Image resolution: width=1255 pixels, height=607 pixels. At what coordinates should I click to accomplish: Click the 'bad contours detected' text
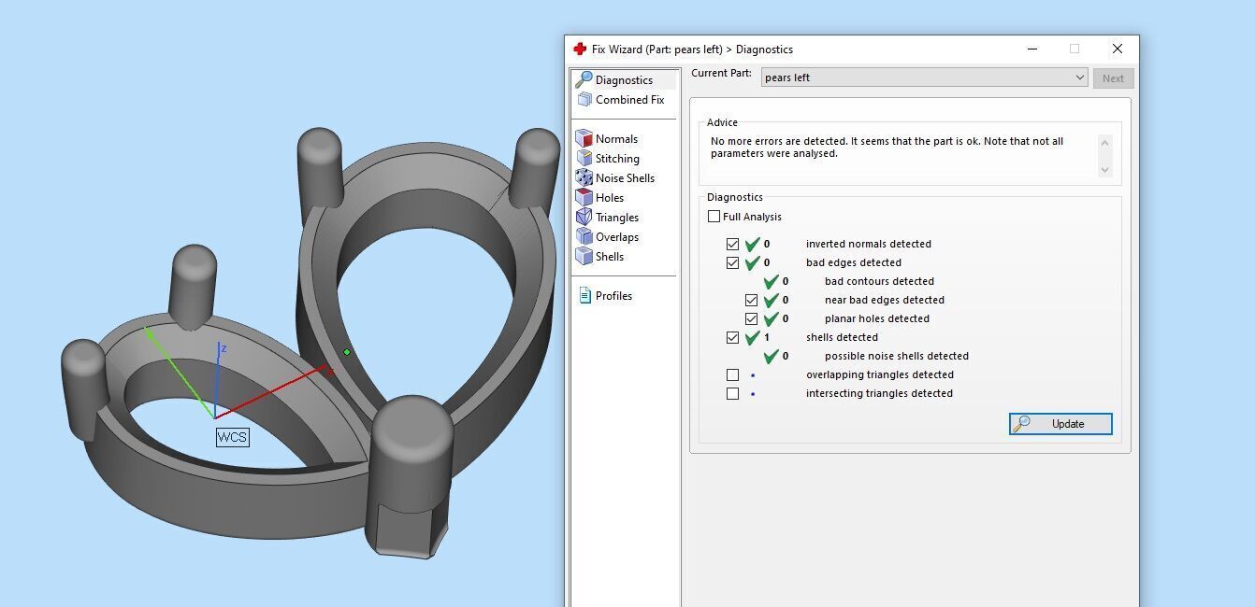coord(879,281)
